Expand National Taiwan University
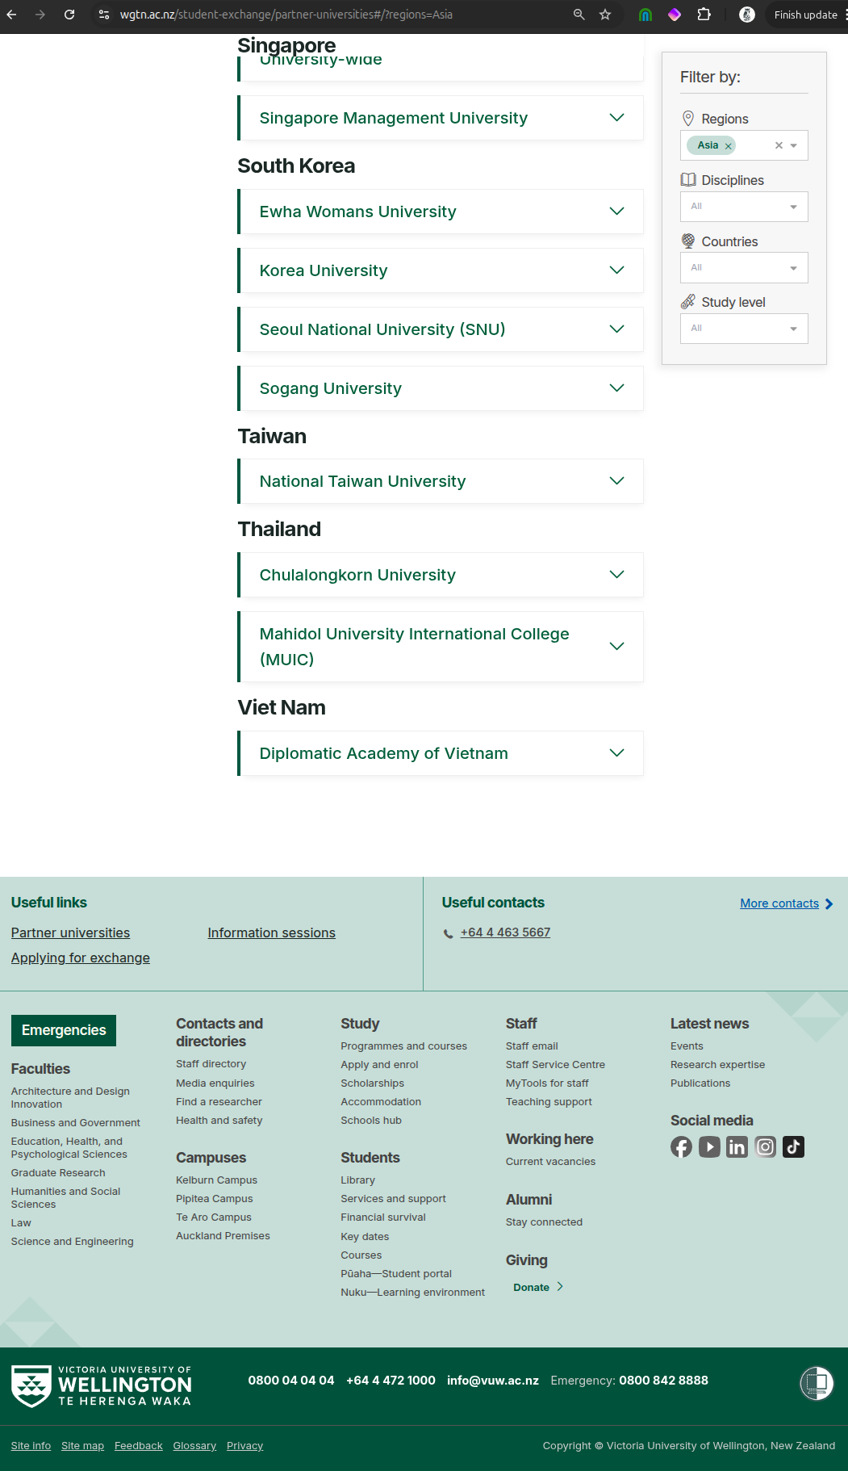This screenshot has width=848, height=1471. point(441,481)
